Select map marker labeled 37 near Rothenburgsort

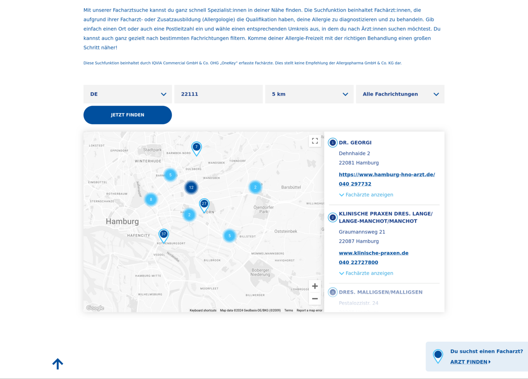(x=164, y=234)
